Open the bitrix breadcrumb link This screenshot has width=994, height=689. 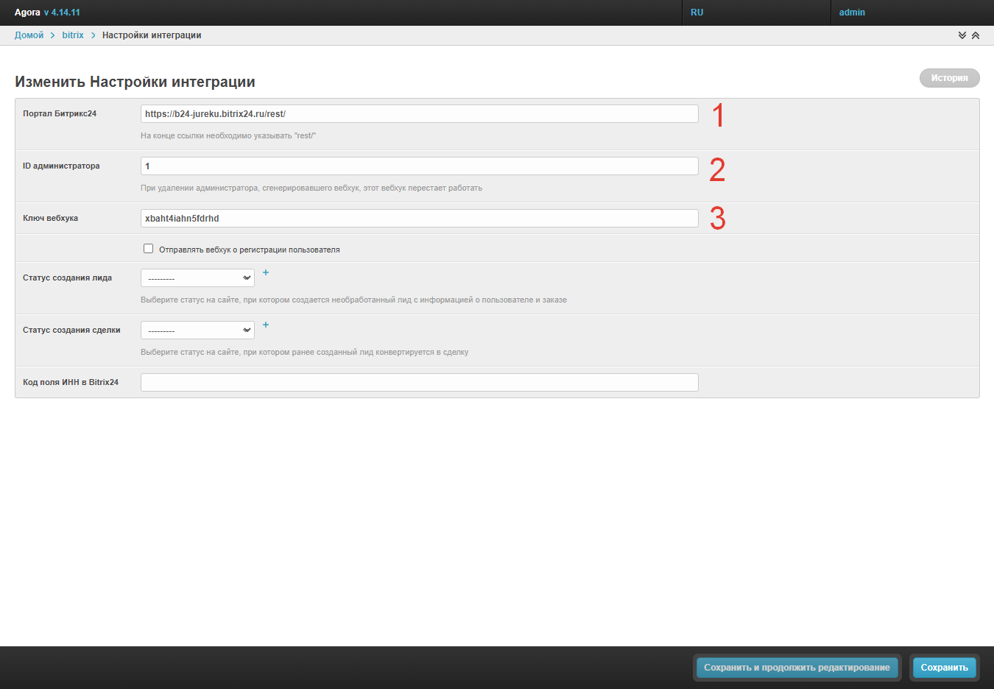coord(73,35)
